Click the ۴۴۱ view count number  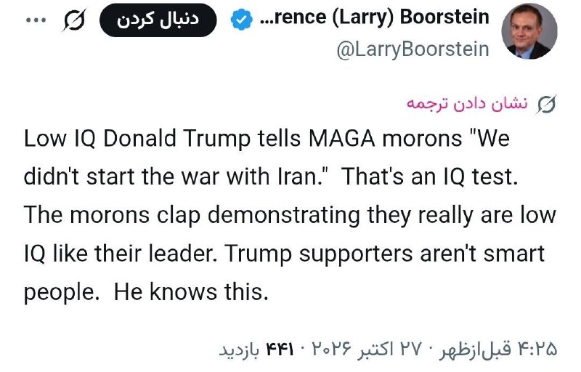point(280,349)
